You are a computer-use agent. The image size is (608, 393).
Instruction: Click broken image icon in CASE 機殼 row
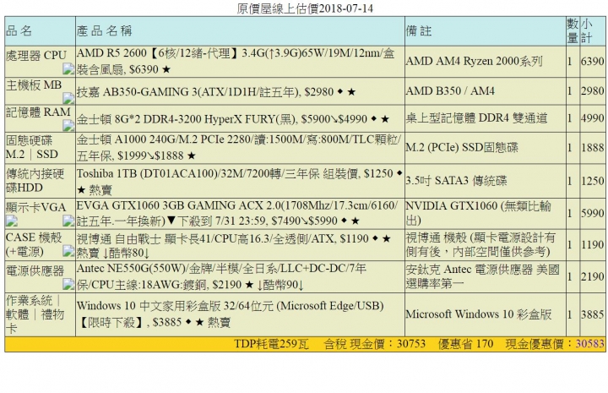click(68, 251)
